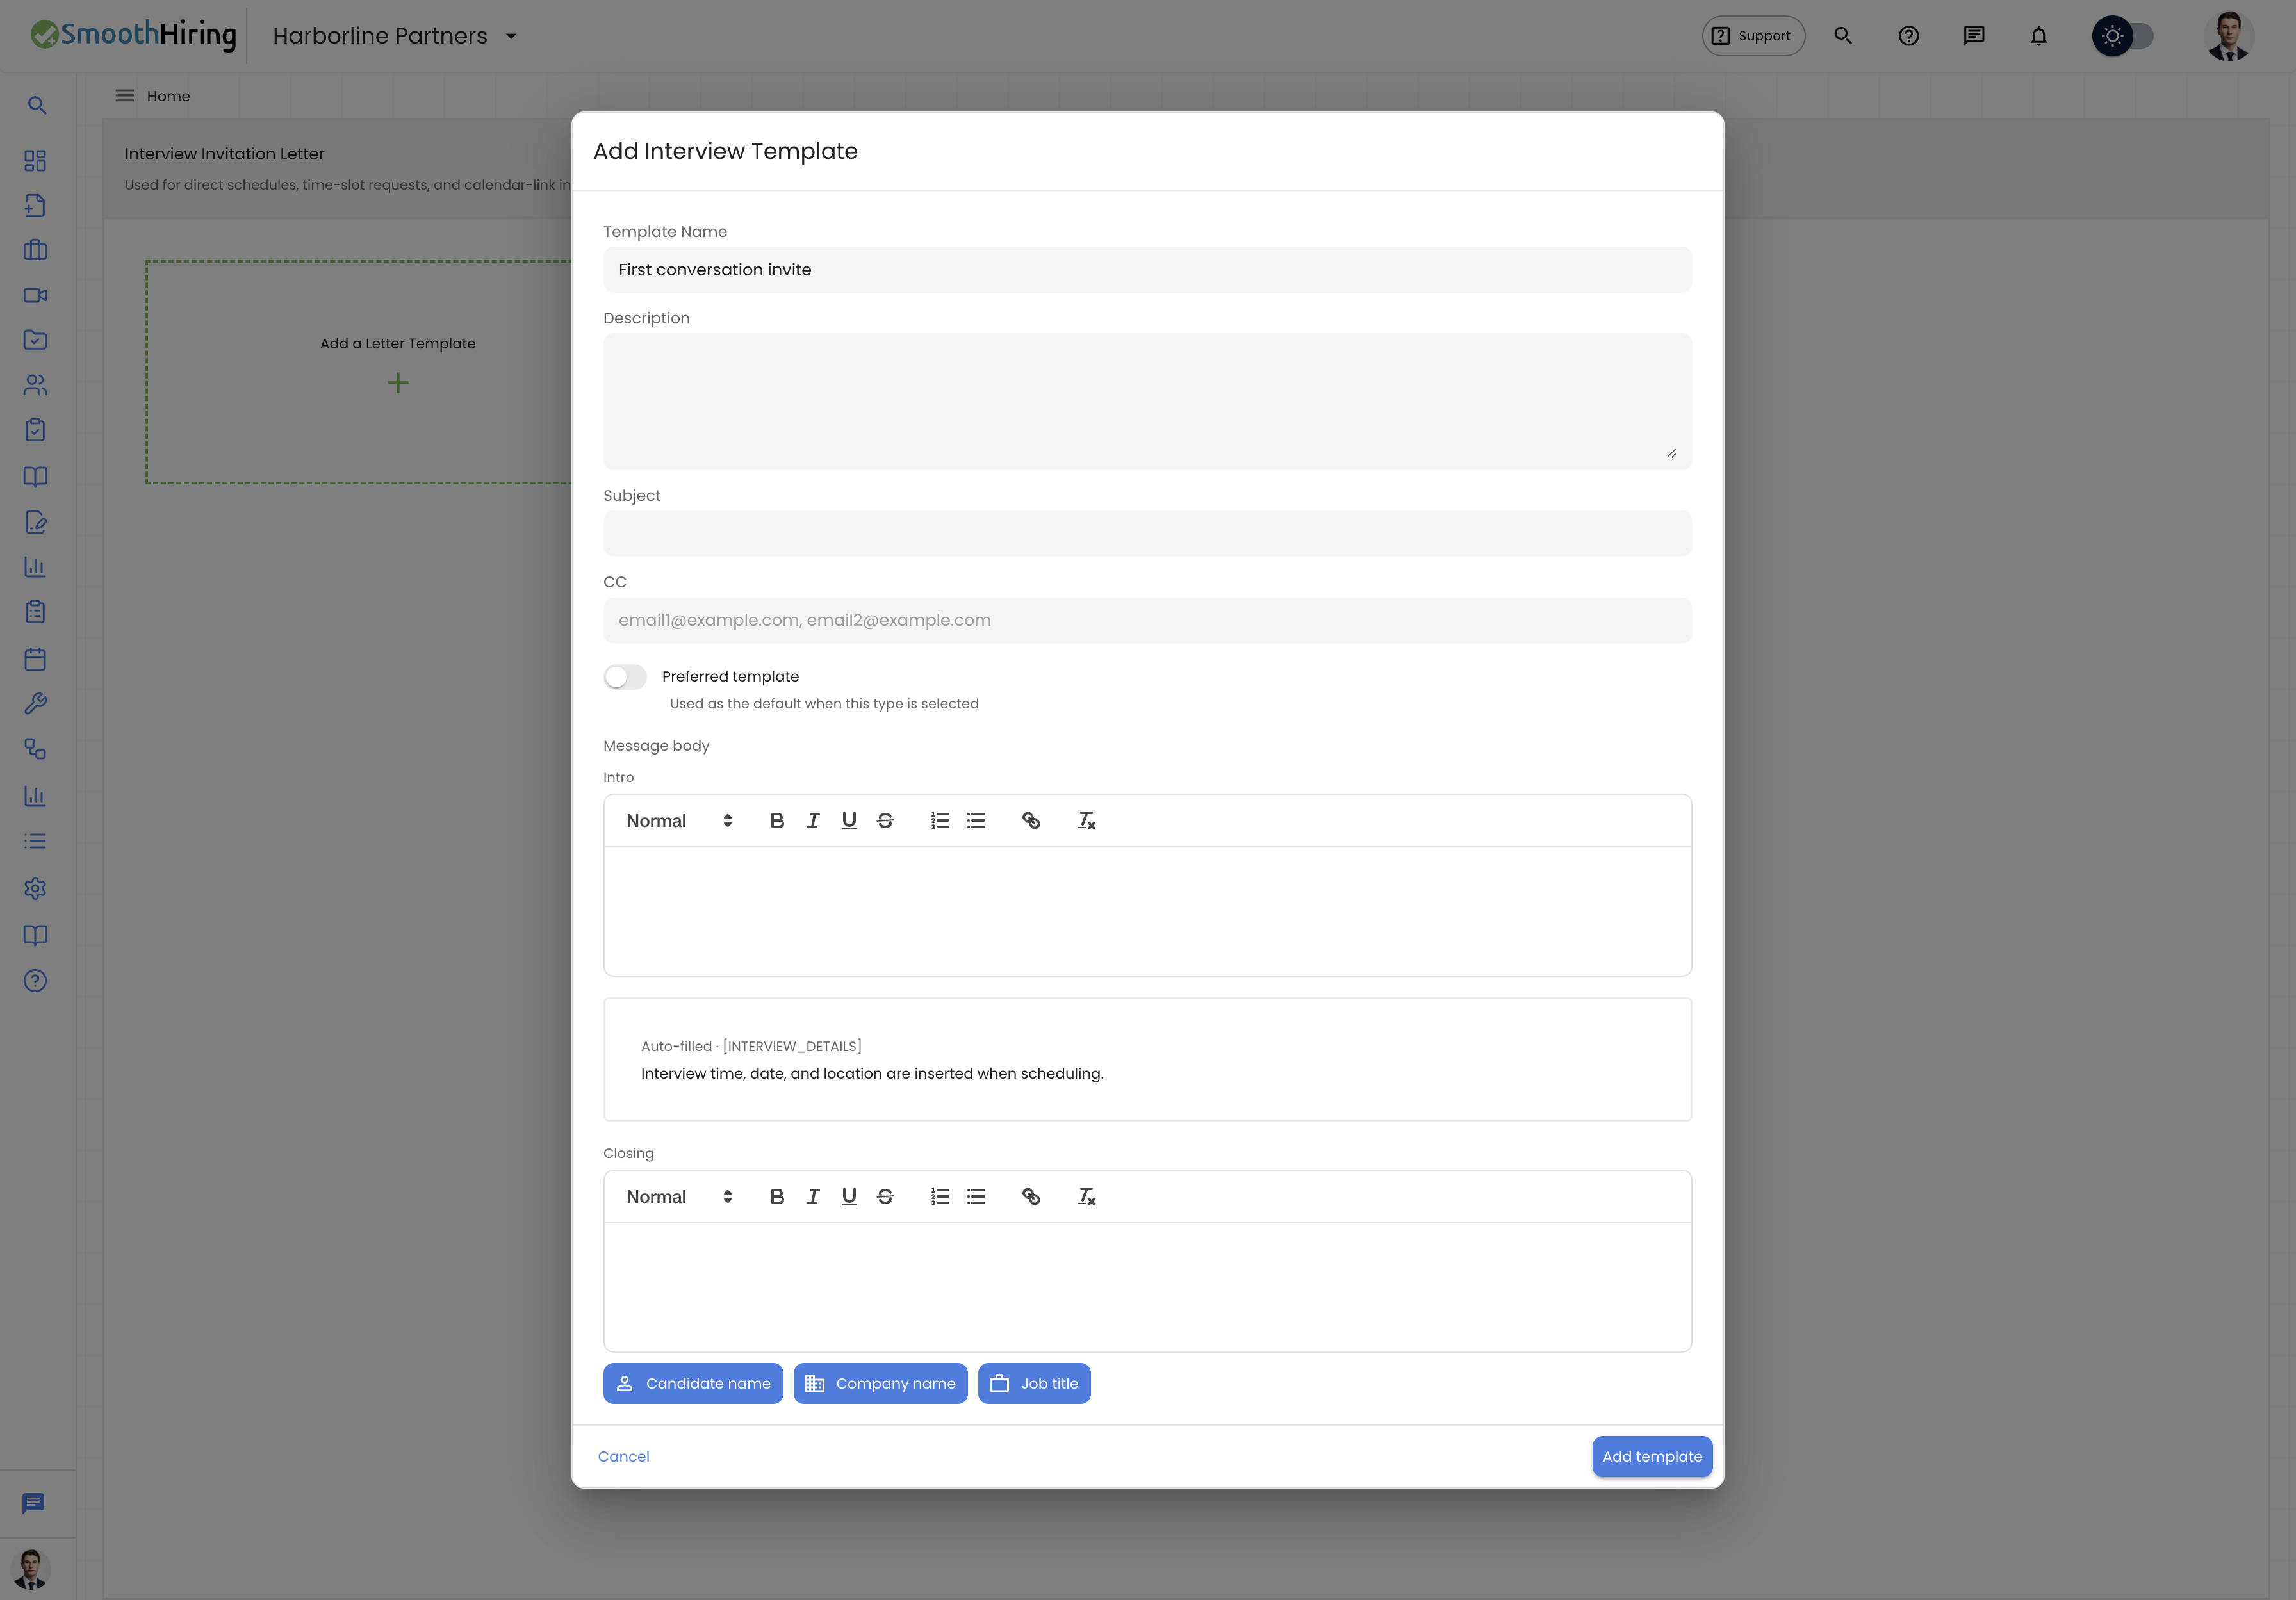Viewport: 2296px width, 1600px height.
Task: Click the help question mark in top bar
Action: click(x=1908, y=36)
